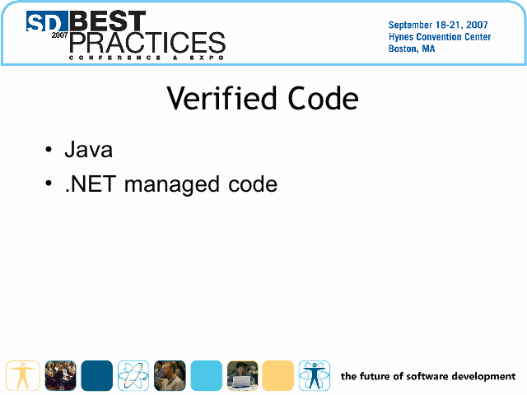Click the bullet dot before Java
Viewport: 527px width, 395px height.
pyautogui.click(x=49, y=151)
